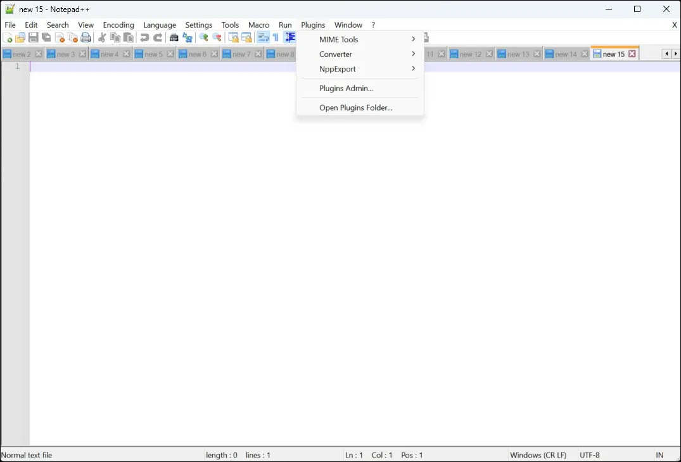The image size is (681, 462).
Task: Select Plugins Admin... from the menu
Action: [x=346, y=89]
